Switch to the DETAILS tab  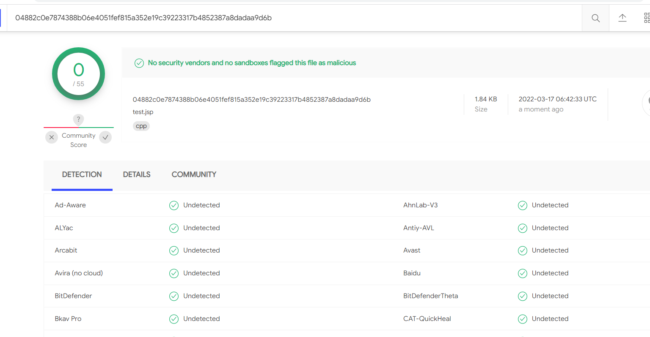(x=137, y=174)
